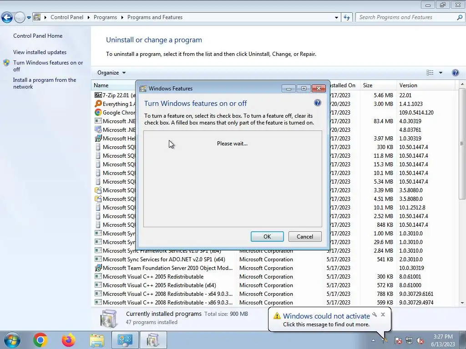Click the Back navigation arrow button
Screen dimensions: 466x349
pyautogui.click(x=7, y=18)
